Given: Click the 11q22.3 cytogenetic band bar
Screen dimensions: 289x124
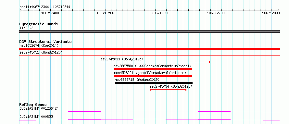Looking at the screenshot, I should pos(149,31).
